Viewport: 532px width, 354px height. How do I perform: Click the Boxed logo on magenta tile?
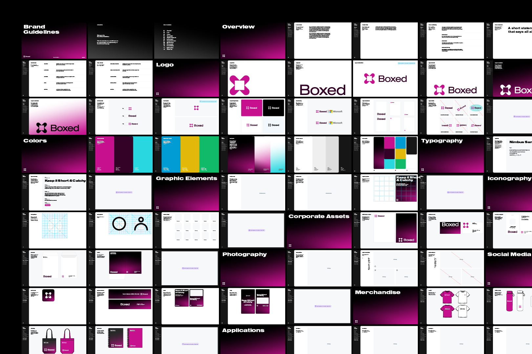(252, 108)
